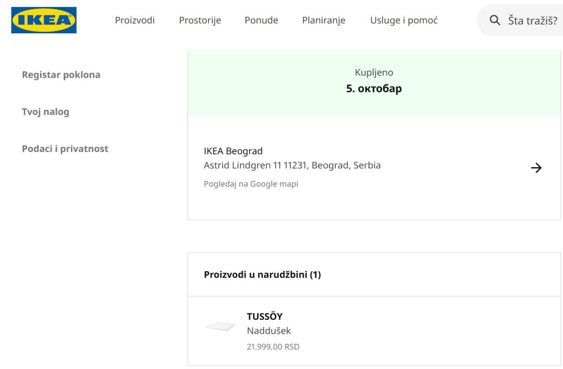563x369 pixels.
Task: Open Podaci i privatnost in the sidebar
Action: [65, 149]
